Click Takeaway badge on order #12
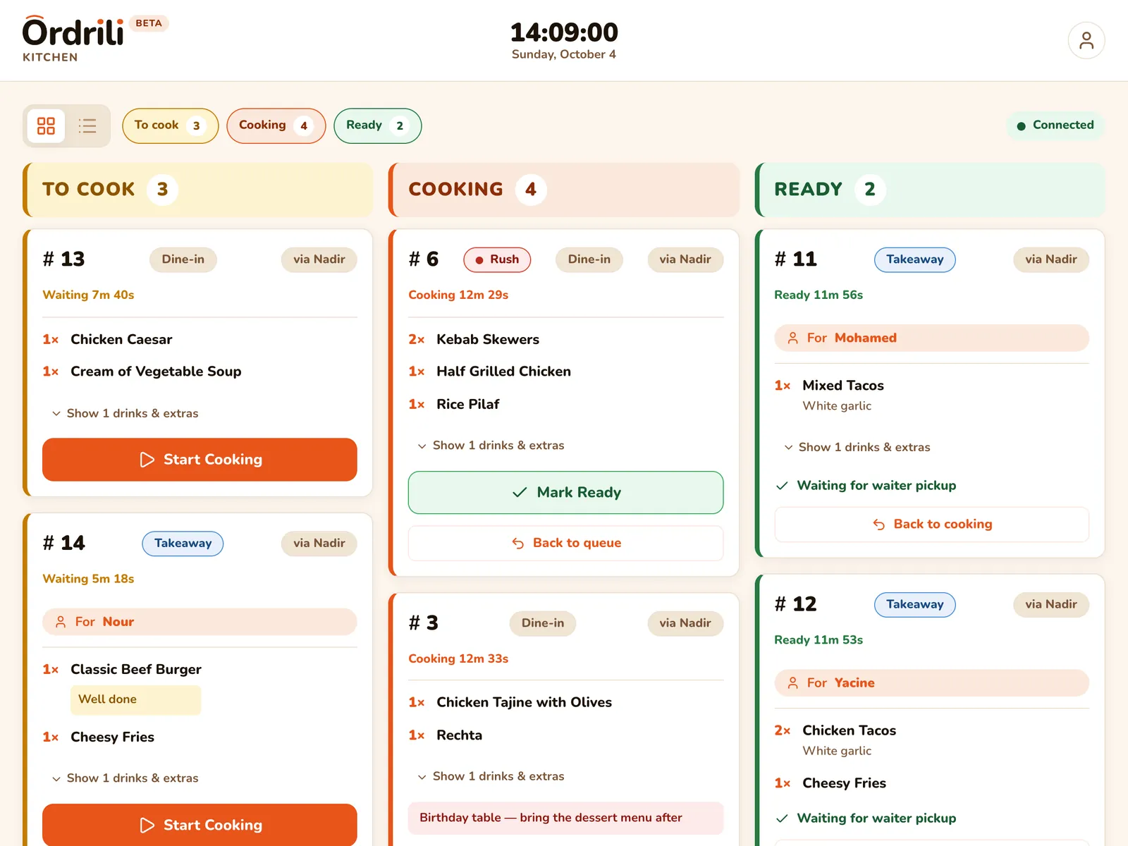This screenshot has height=846, width=1128. coord(914,604)
